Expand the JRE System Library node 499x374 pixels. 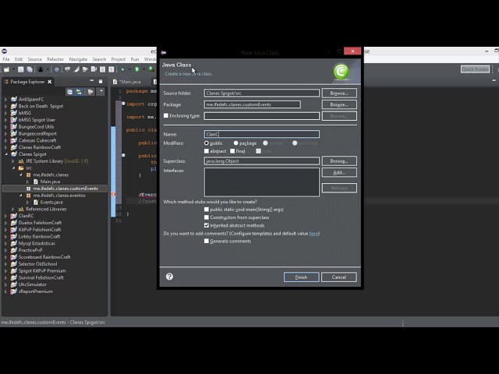point(13,161)
